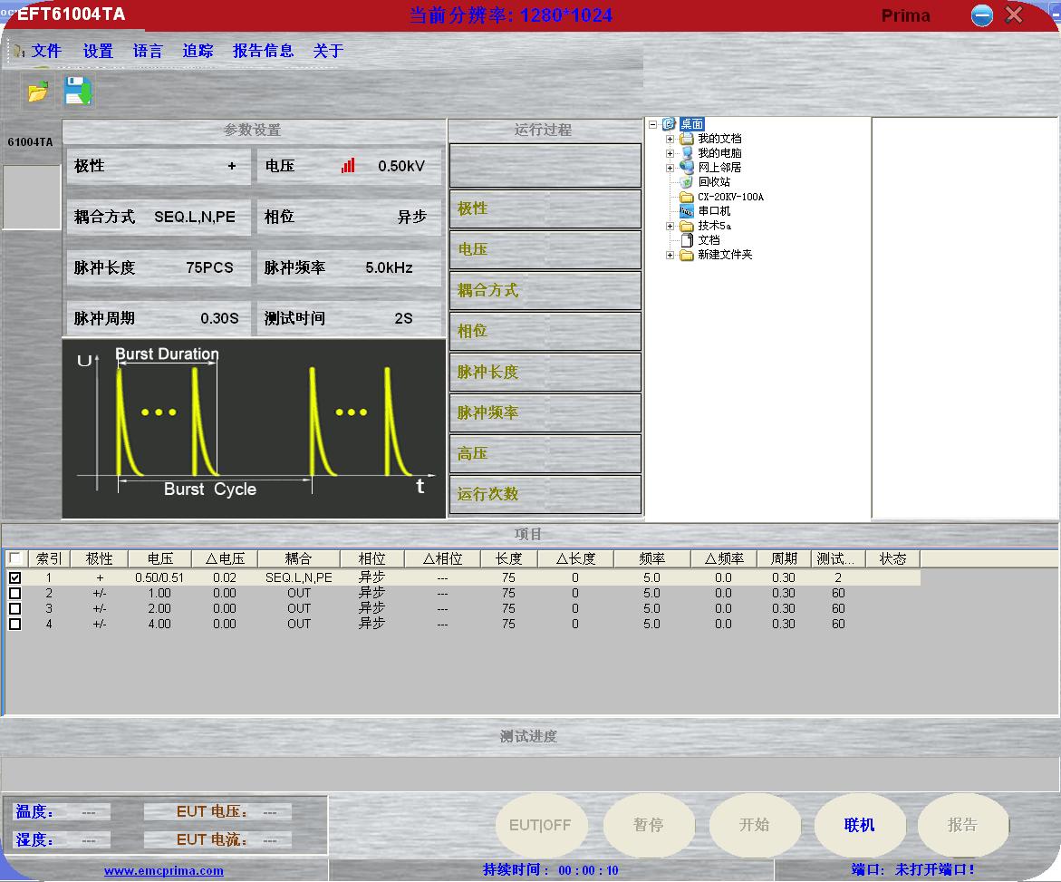Click the 耦合方式 SEQ.L,N,PE parameter field

[159, 217]
